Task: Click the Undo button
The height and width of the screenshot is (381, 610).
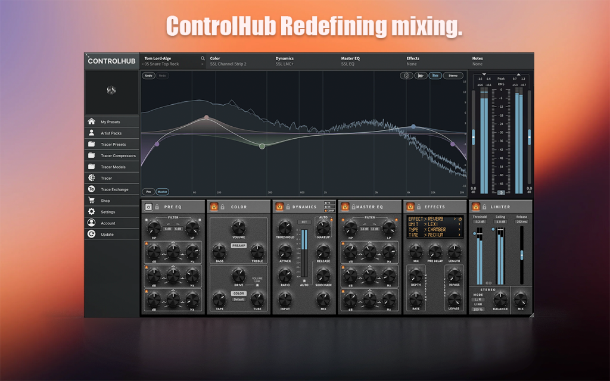Action: 148,76
